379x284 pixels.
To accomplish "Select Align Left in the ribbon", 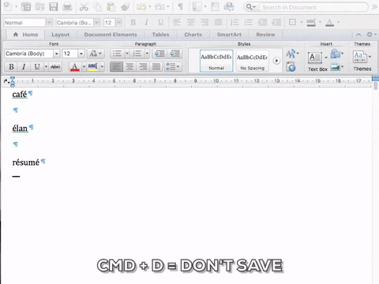I will click(x=116, y=67).
